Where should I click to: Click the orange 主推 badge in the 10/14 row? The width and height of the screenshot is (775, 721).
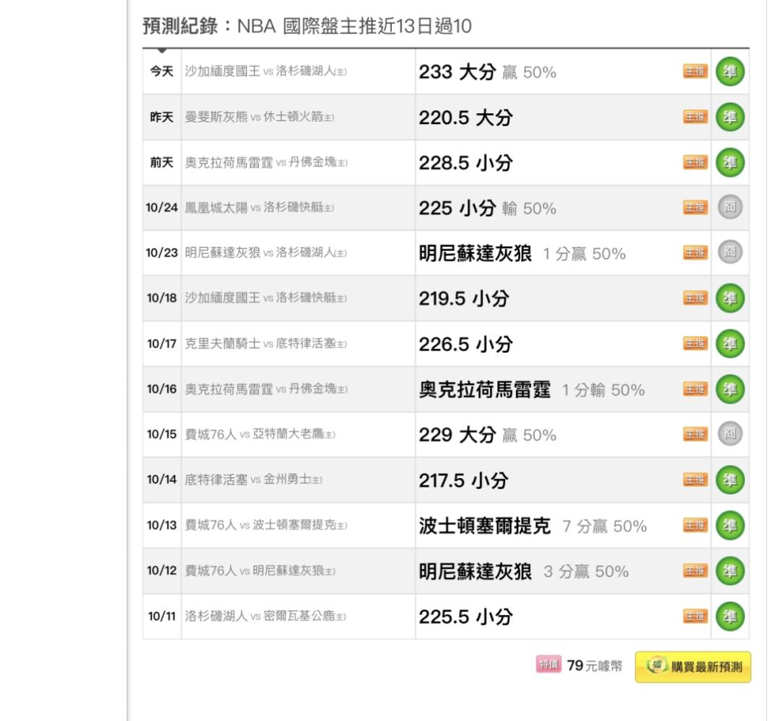696,479
